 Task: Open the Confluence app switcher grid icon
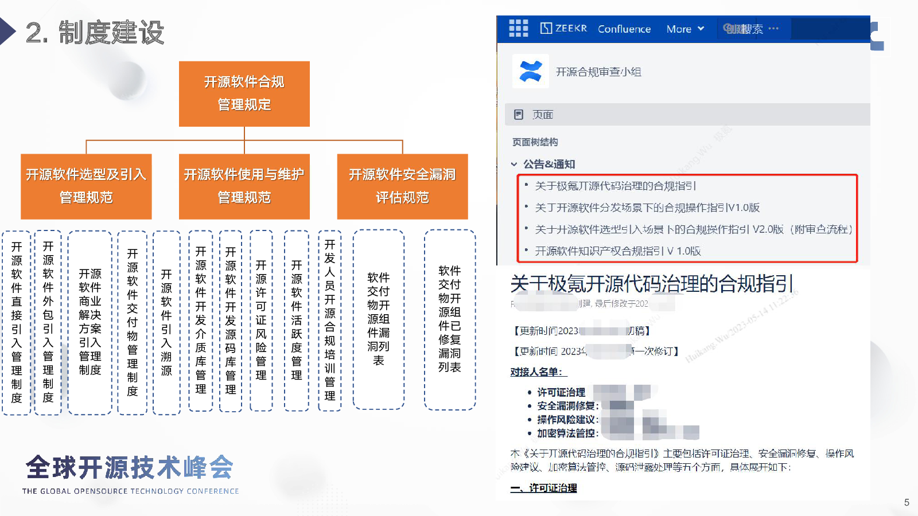click(518, 28)
